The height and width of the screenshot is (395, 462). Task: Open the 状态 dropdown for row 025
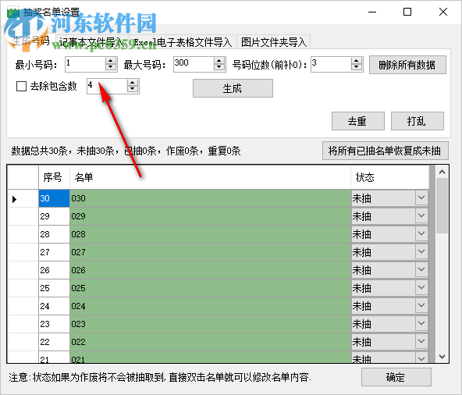click(421, 288)
